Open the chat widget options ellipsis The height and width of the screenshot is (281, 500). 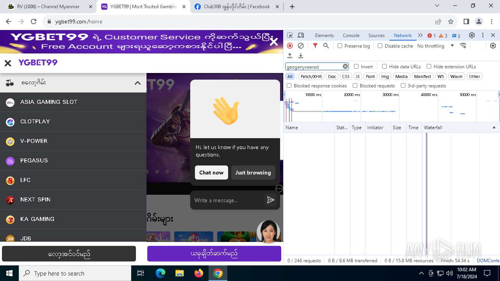[279, 189]
